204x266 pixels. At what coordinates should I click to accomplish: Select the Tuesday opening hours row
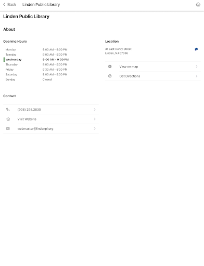coord(36,55)
